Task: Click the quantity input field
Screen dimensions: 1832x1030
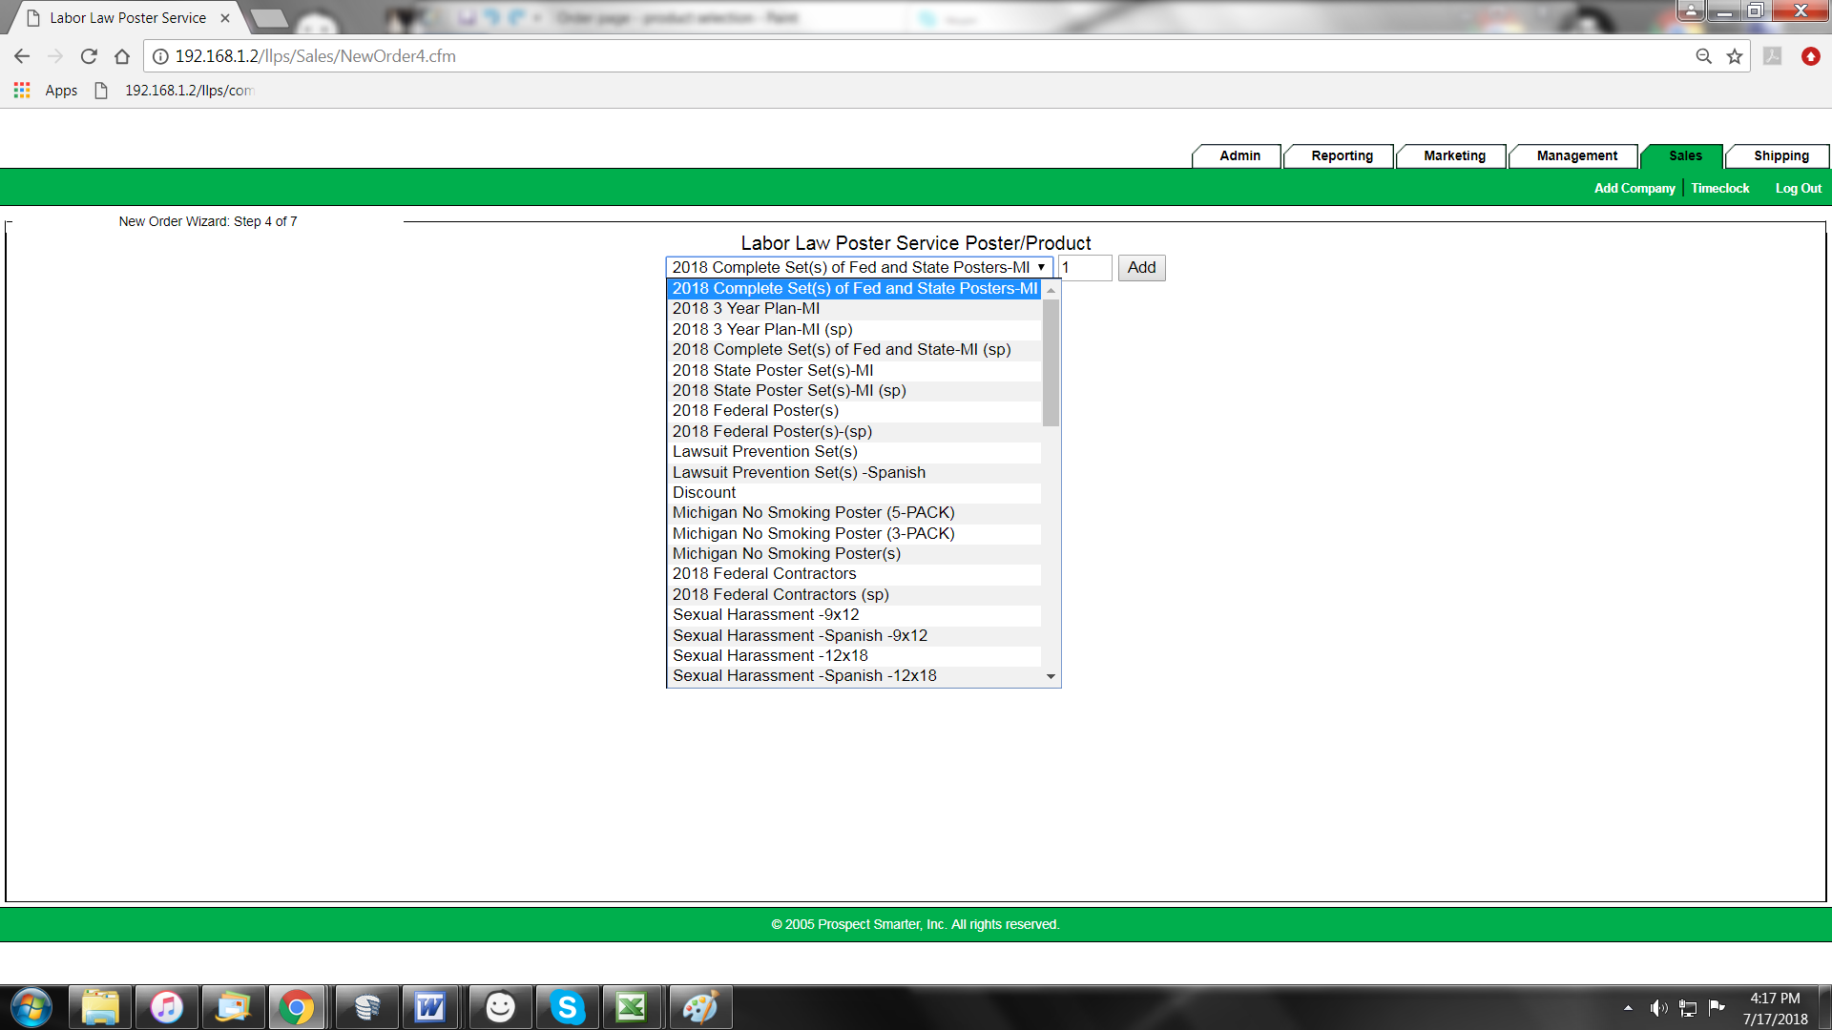Action: (1085, 268)
